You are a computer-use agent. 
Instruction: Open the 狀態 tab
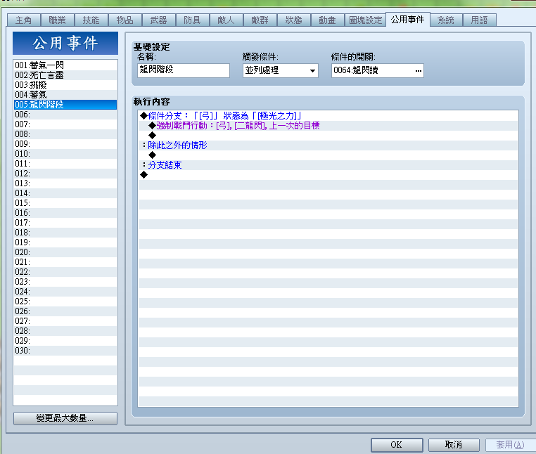coord(293,20)
